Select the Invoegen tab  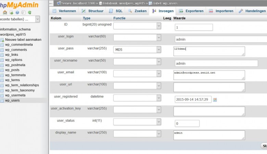[163, 11]
